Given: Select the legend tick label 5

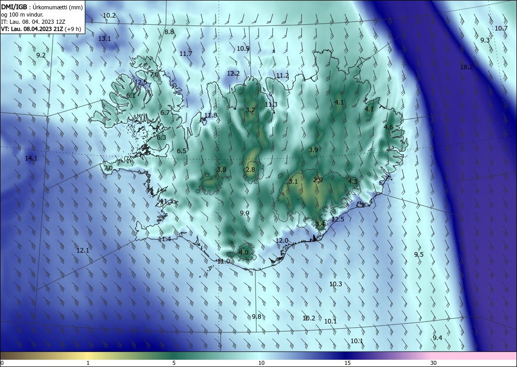Looking at the screenshot, I should (x=174, y=363).
